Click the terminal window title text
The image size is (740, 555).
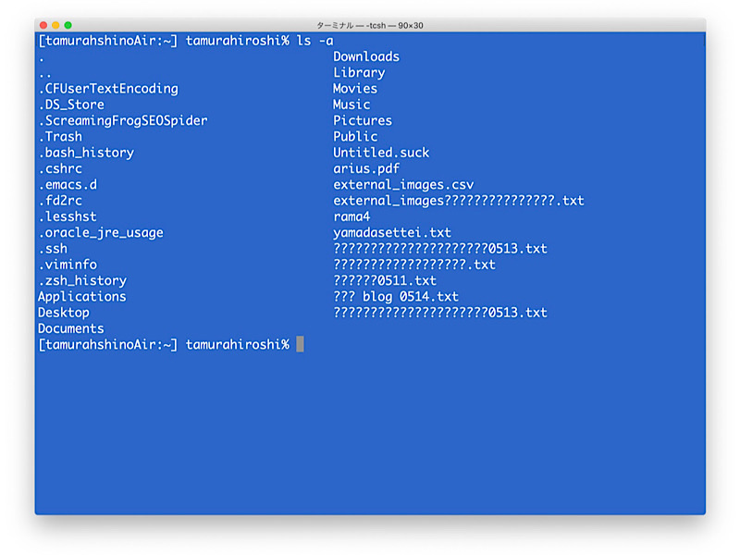[369, 26]
